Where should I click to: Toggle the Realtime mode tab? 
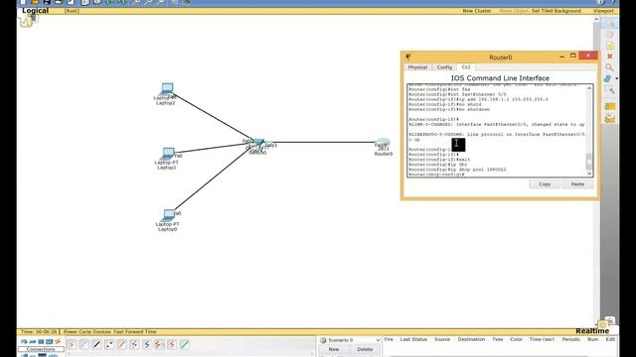pyautogui.click(x=592, y=331)
